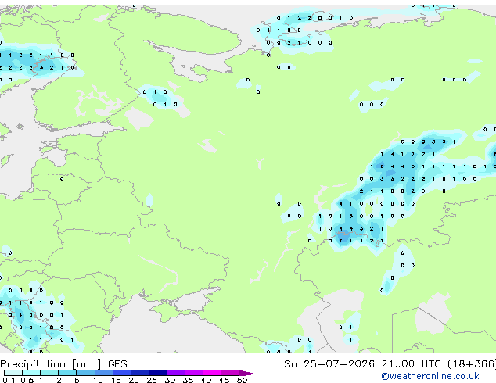Pick the 2–5 mm legend swatch
The image size is (496, 383).
(x=67, y=373)
